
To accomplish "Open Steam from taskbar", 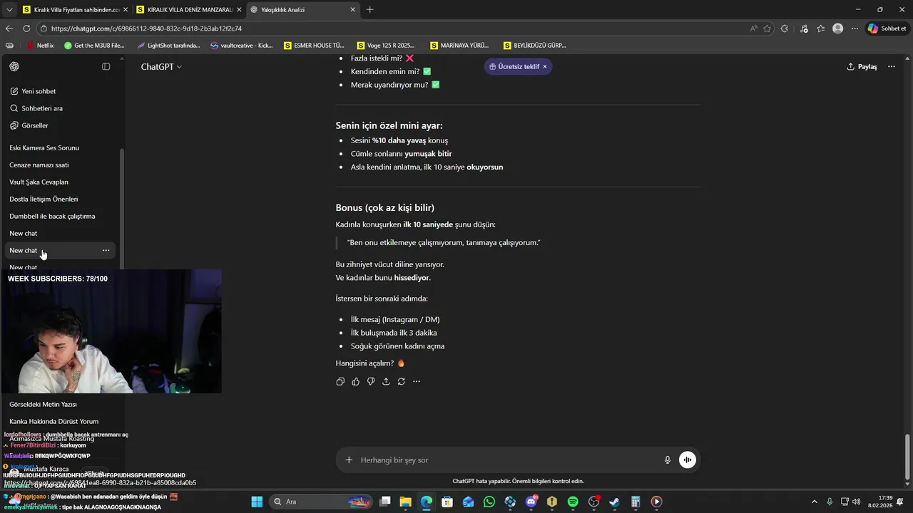I will click(x=614, y=502).
